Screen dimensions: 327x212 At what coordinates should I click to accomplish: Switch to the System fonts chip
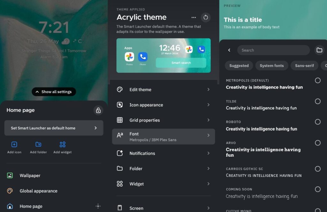pyautogui.click(x=272, y=66)
